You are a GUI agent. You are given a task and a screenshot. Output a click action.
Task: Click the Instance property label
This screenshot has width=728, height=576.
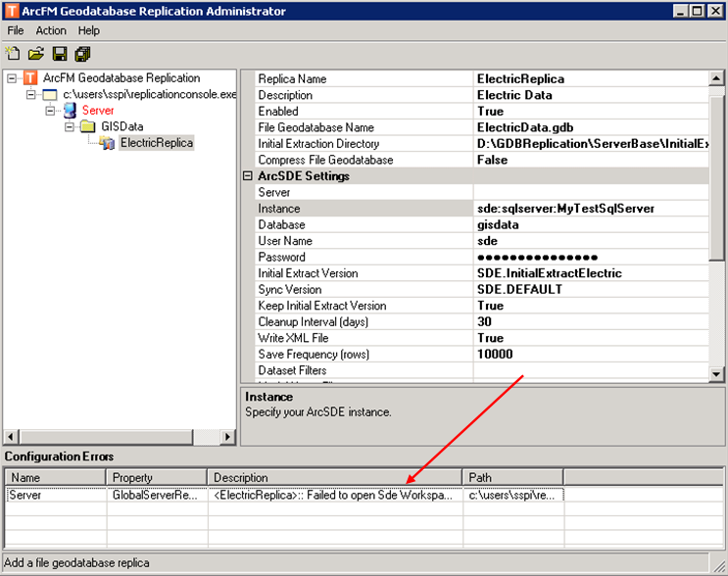(279, 209)
